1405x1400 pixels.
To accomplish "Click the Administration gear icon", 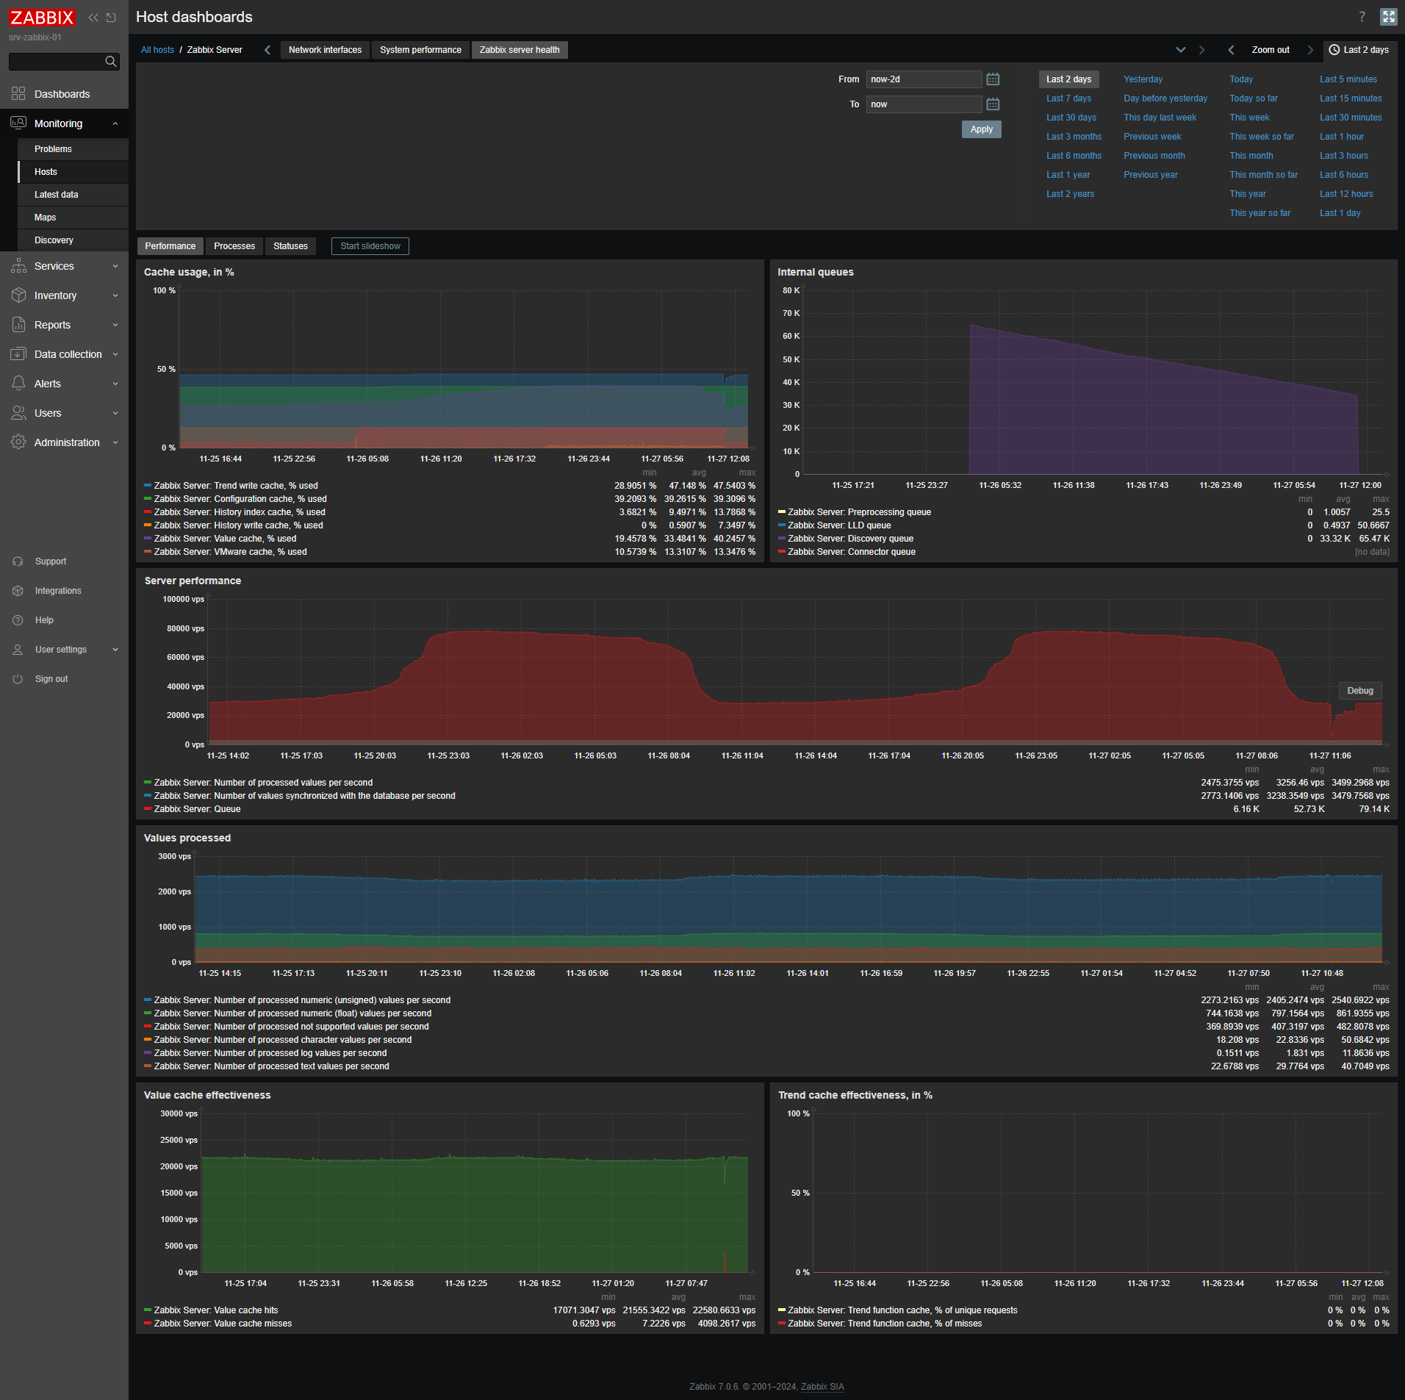I will point(18,442).
